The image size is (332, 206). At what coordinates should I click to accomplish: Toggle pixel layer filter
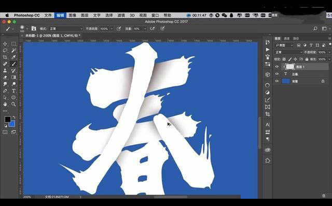pyautogui.click(x=299, y=45)
